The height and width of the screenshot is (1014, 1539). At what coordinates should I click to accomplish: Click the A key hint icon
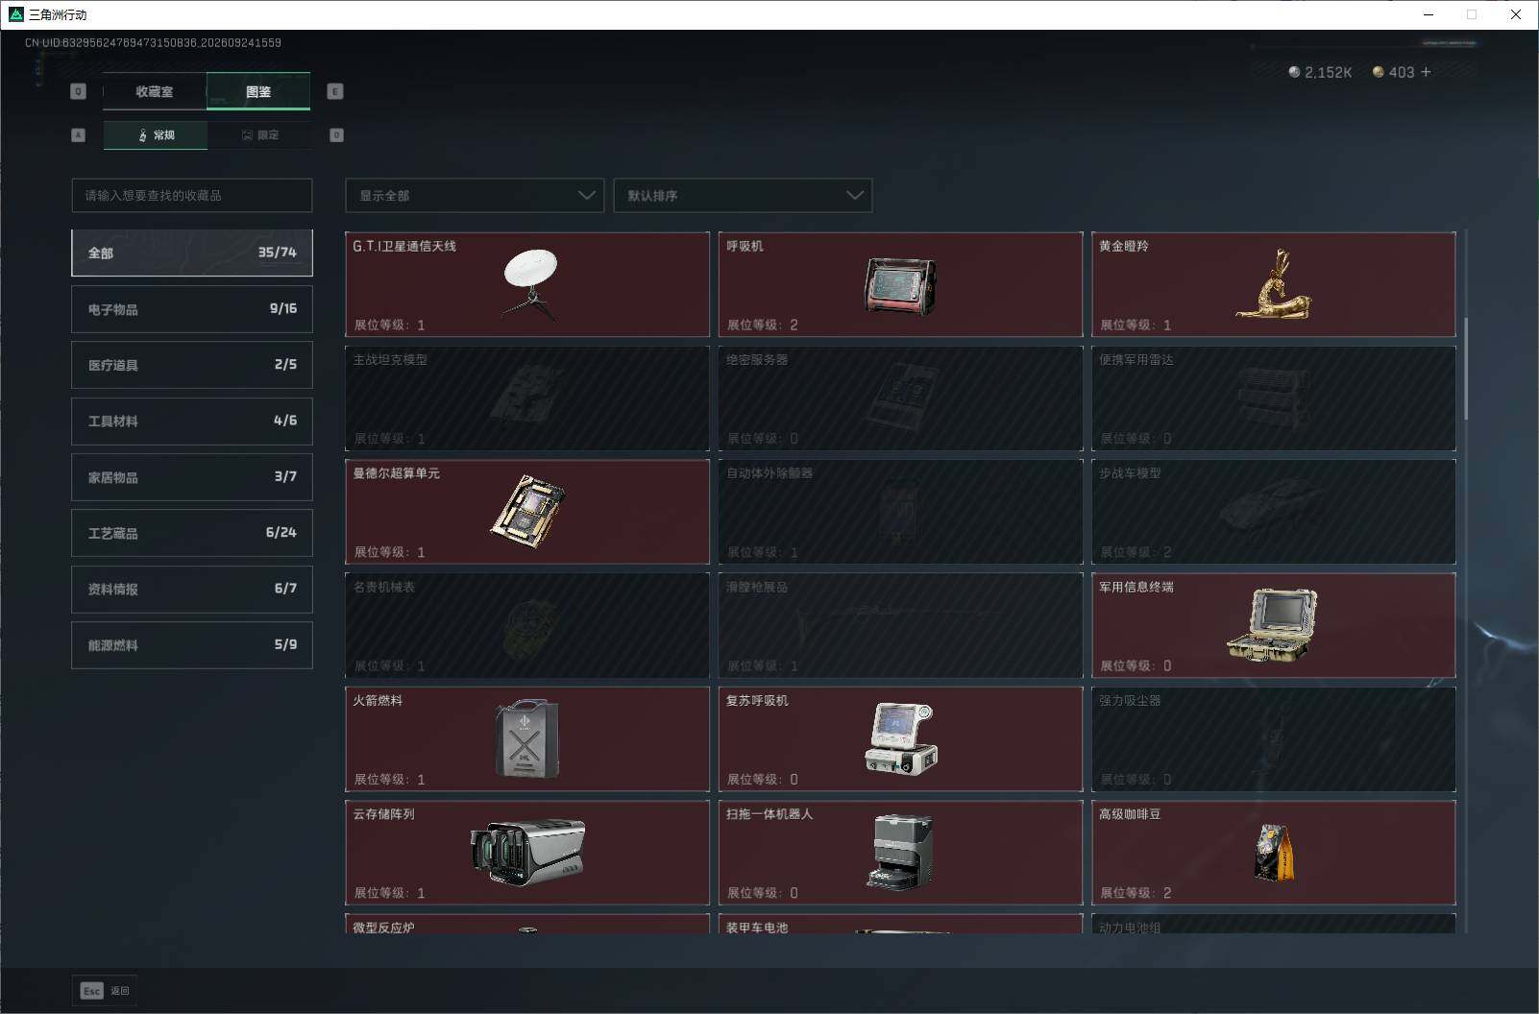pyautogui.click(x=79, y=135)
